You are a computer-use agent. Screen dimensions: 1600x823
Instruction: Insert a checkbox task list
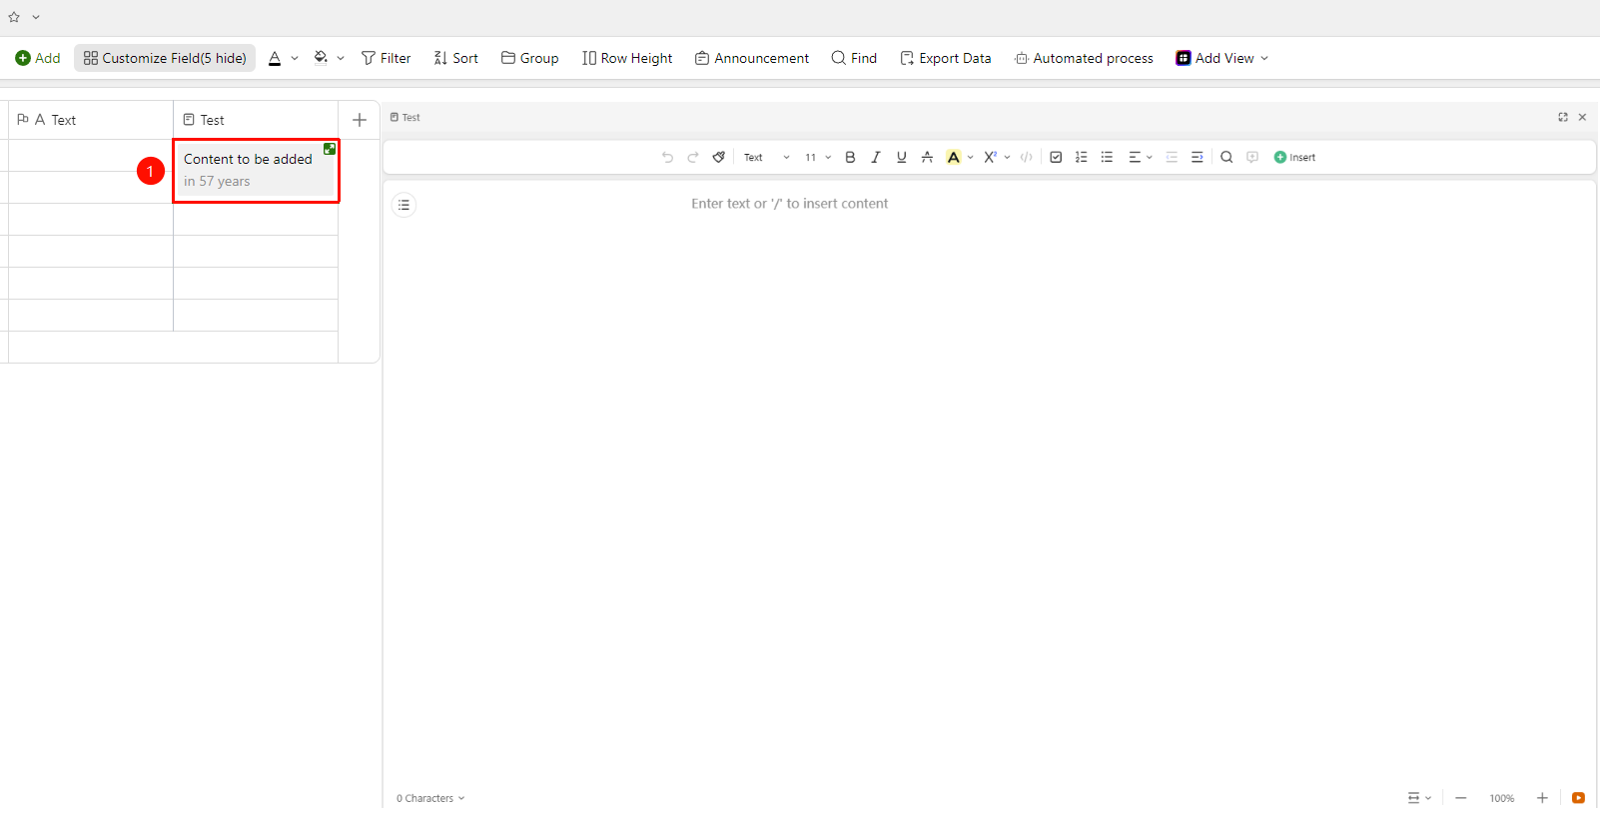(1056, 157)
